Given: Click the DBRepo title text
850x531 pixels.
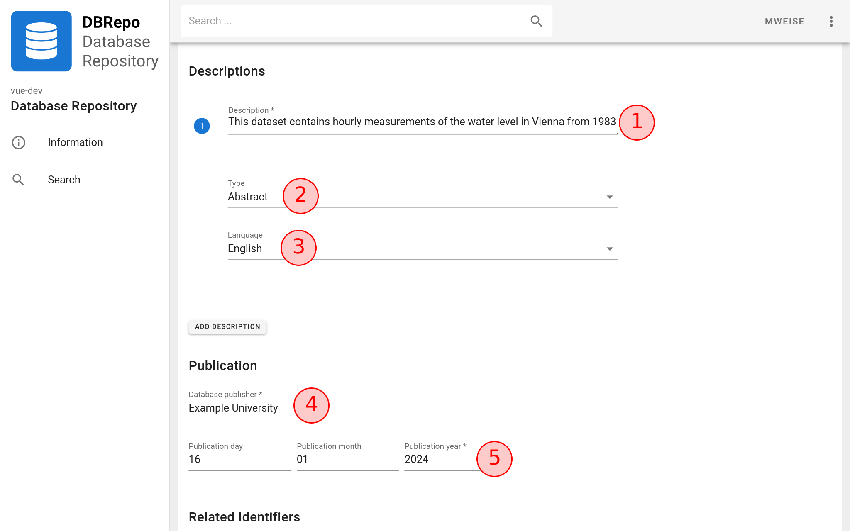Looking at the screenshot, I should (x=111, y=22).
